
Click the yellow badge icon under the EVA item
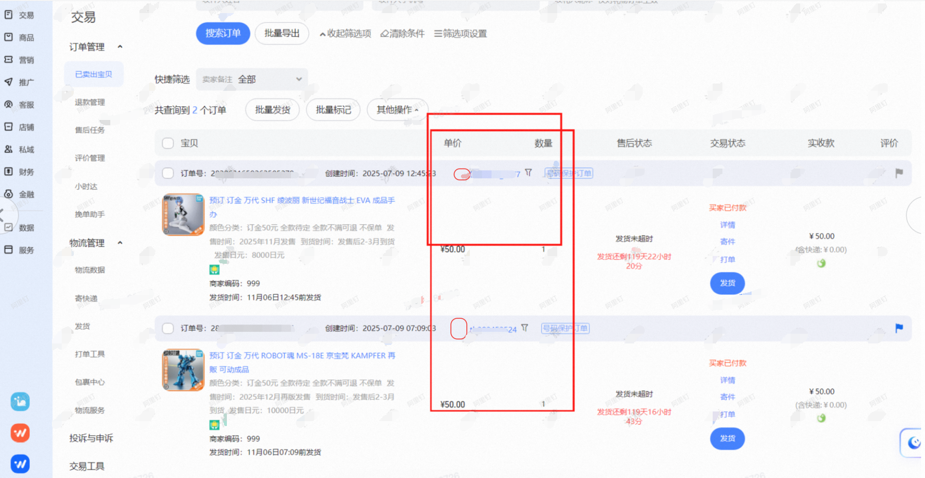(214, 270)
